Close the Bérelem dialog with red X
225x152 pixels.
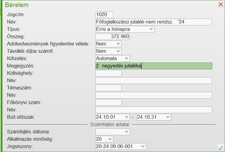click(x=221, y=5)
